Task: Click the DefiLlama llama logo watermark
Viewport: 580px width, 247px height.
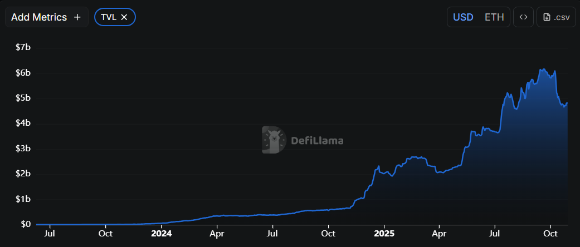Action: 274,140
